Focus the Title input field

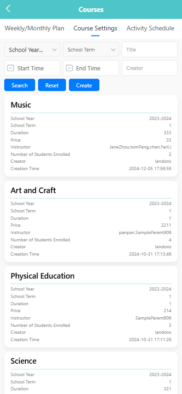click(x=150, y=50)
